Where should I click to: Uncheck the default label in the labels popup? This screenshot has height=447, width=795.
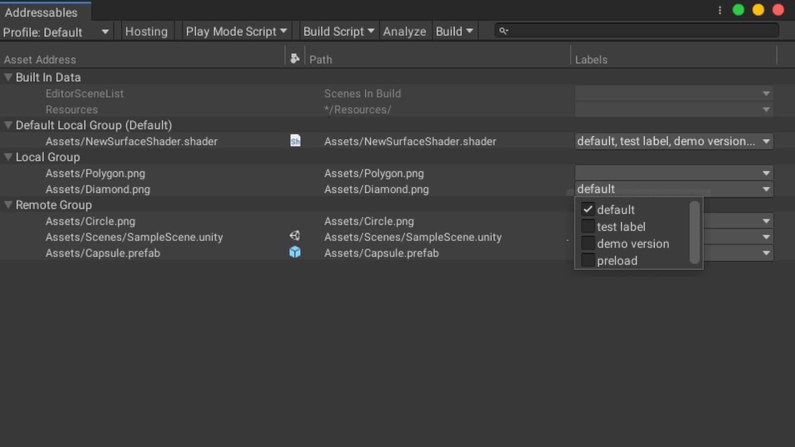587,209
